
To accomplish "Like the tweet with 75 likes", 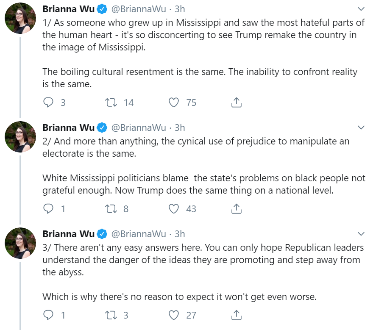I will [174, 103].
